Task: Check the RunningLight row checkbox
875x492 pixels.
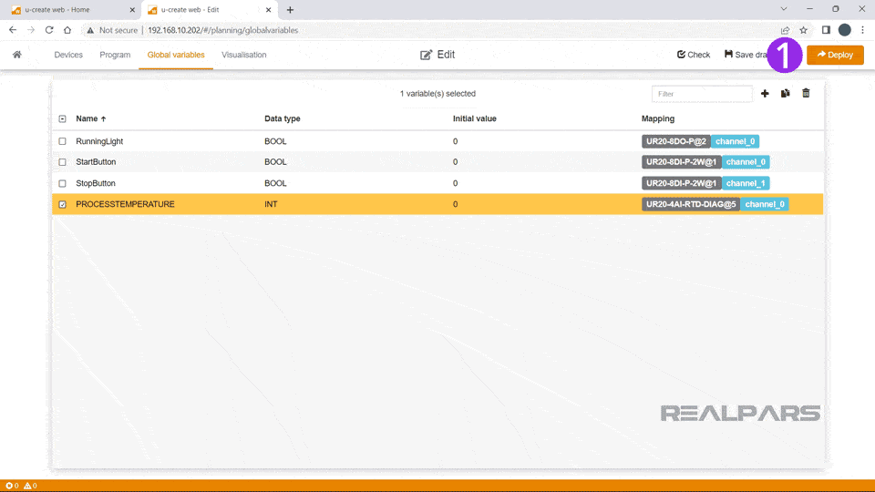Action: click(x=63, y=142)
